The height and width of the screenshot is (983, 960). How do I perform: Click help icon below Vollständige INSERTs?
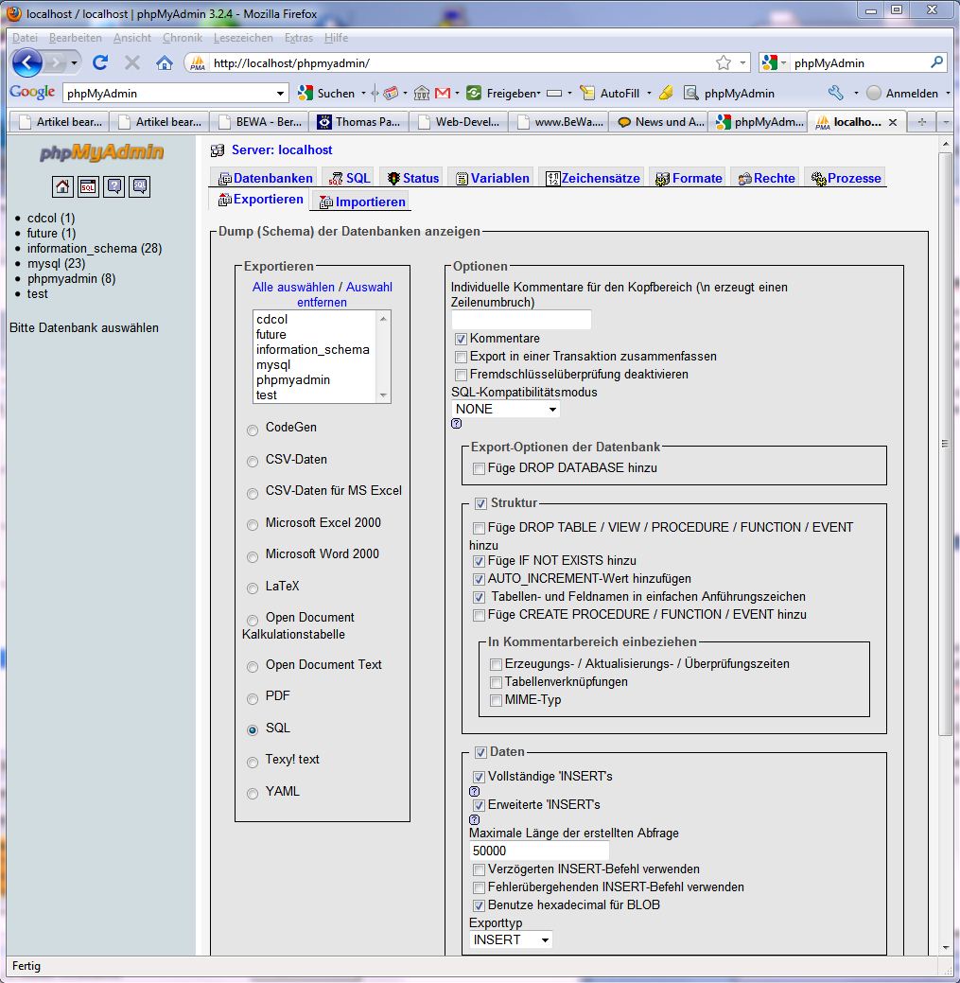tap(475, 791)
